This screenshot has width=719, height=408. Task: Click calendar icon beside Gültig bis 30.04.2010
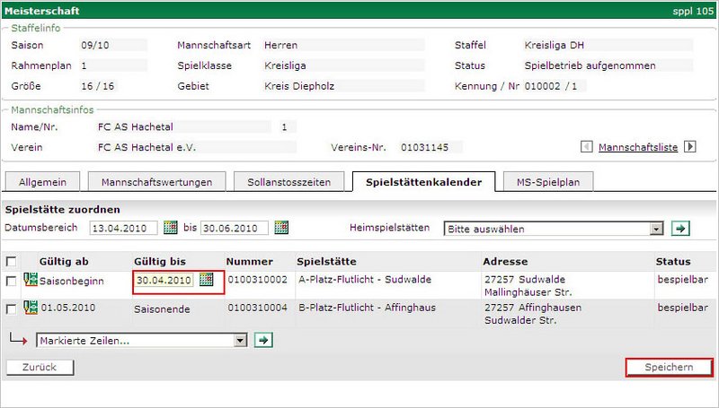207,281
